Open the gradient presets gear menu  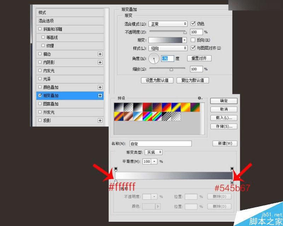(x=200, y=98)
